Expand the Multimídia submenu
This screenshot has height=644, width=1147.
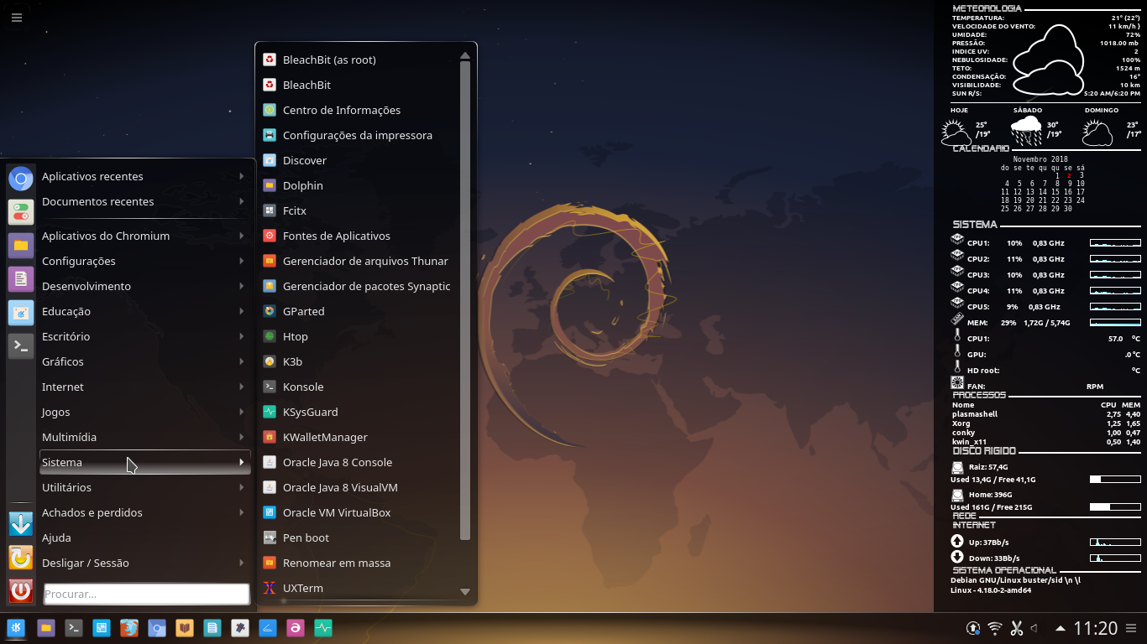71,437
